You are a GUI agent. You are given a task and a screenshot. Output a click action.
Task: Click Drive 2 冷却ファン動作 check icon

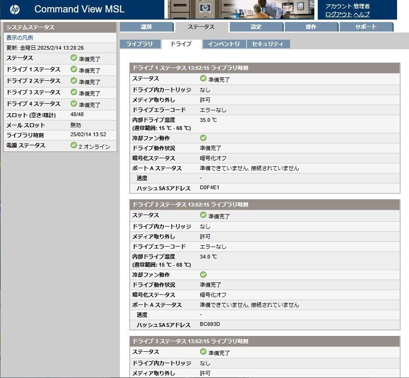[x=203, y=275]
